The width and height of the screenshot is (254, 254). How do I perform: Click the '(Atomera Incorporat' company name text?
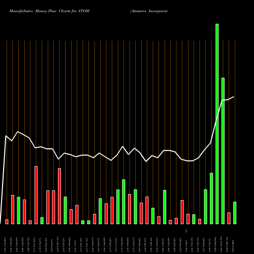tap(149, 11)
